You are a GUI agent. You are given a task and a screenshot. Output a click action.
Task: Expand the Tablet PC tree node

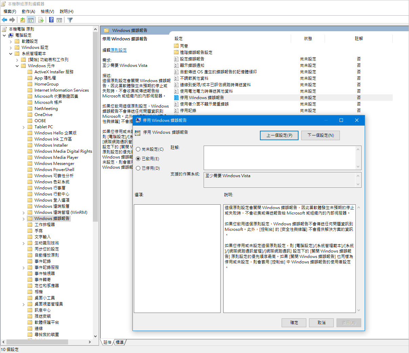(x=24, y=127)
